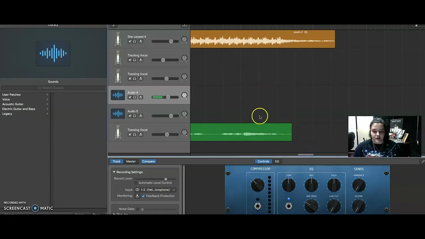Screen dimensions: 425x239
Task: Flip the Compressor on/off switch
Action: pyautogui.click(x=257, y=206)
